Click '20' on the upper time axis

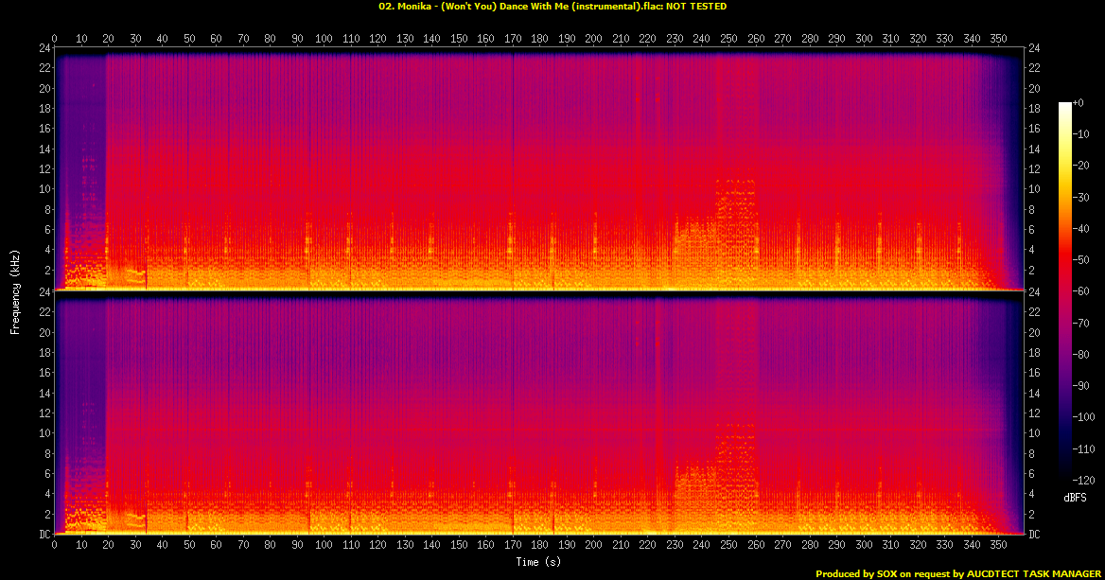108,39
